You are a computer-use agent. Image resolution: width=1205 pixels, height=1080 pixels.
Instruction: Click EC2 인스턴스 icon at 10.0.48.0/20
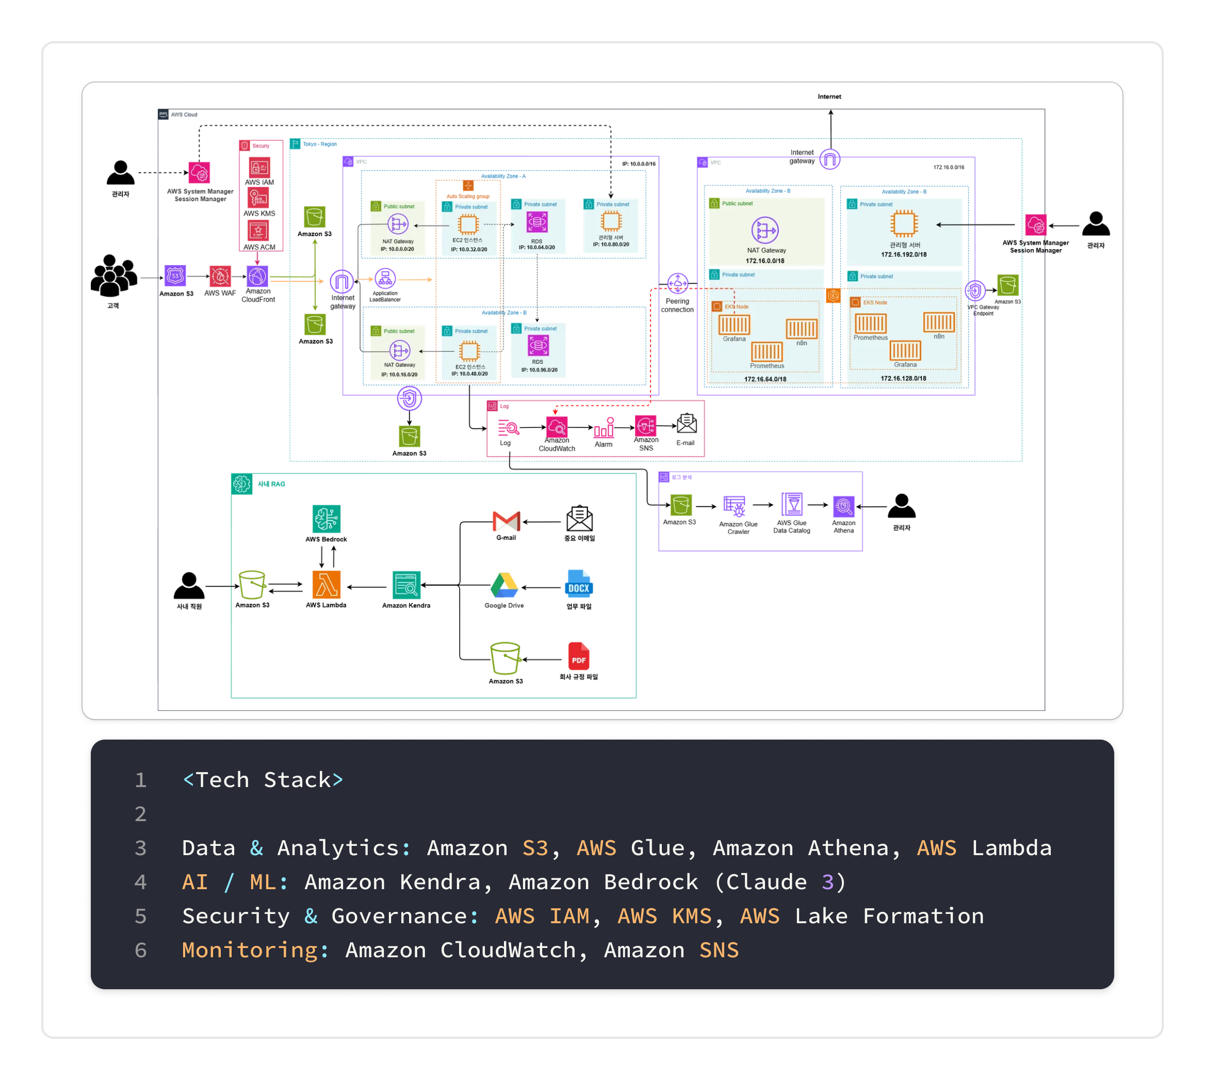pyautogui.click(x=469, y=351)
